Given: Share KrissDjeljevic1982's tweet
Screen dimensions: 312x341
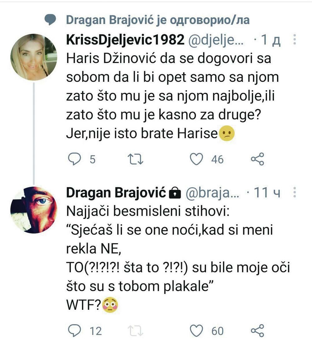Looking at the screenshot, I should (257, 159).
